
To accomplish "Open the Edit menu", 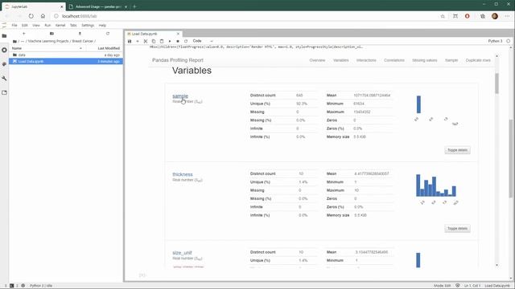I will pyautogui.click(x=25, y=25).
